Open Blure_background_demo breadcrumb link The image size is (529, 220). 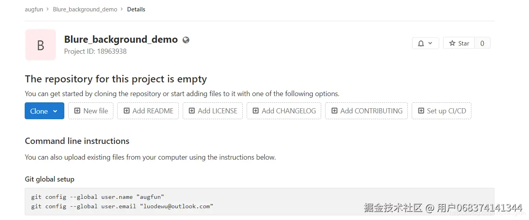point(85,9)
